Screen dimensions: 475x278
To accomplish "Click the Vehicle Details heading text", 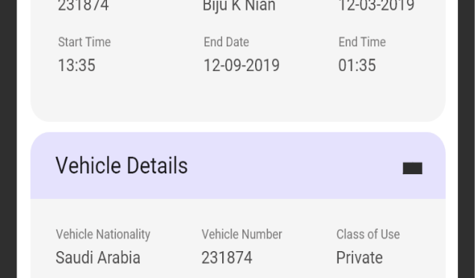I will point(122,165).
